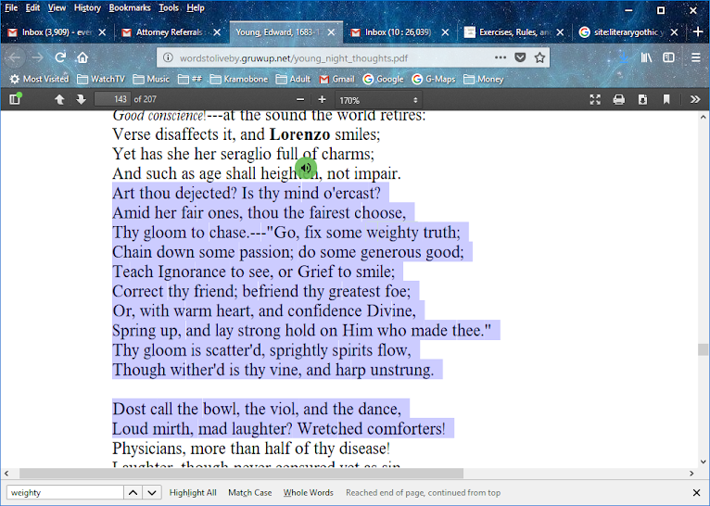Toggle the PDF sidebar panel
Image resolution: width=710 pixels, height=506 pixels.
click(15, 99)
